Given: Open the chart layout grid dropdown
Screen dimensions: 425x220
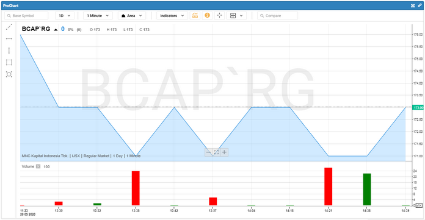Looking at the screenshot, I should click(x=236, y=16).
